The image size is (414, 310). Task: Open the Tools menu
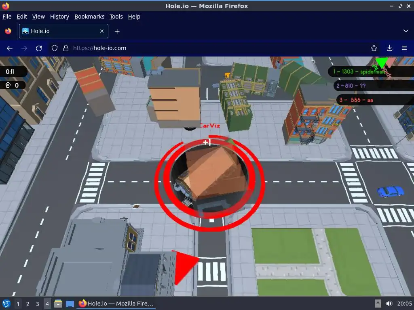pyautogui.click(x=116, y=17)
